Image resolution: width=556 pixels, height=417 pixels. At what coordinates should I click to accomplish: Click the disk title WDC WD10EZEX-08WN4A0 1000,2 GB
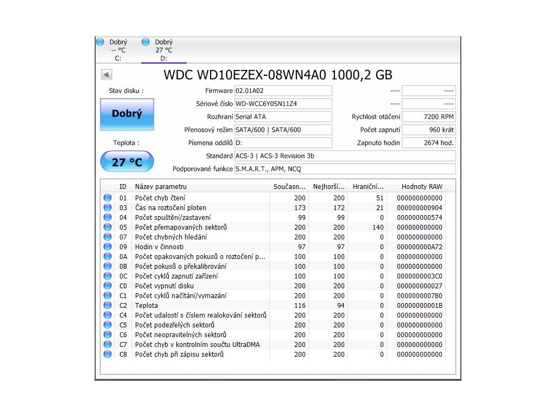coord(278,75)
